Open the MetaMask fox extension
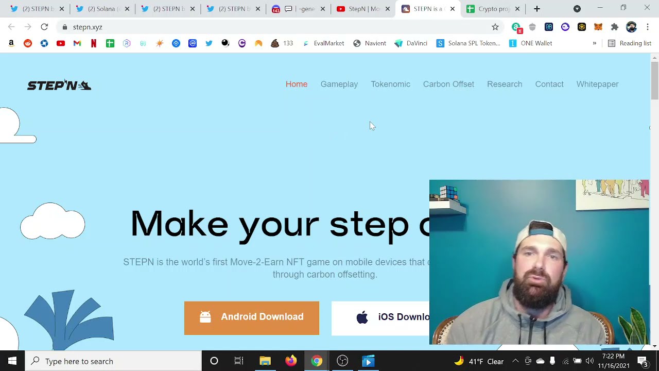This screenshot has width=659, height=371. coord(598,27)
